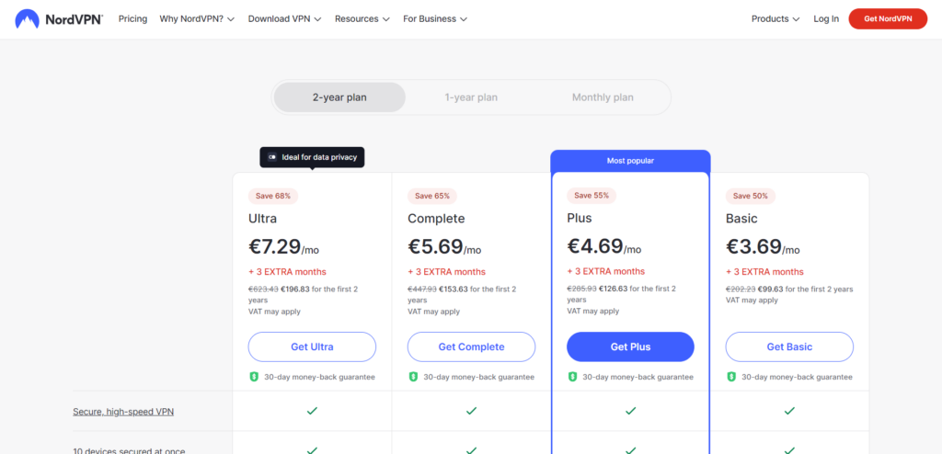Open the Pricing page
The height and width of the screenshot is (454, 942).
pos(132,18)
